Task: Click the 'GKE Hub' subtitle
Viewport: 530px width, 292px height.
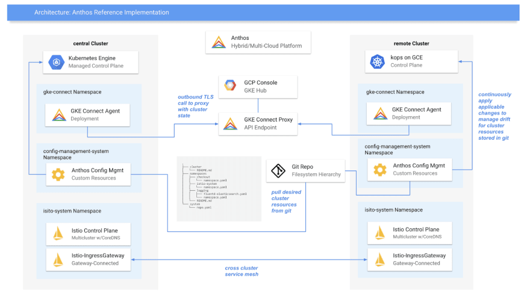Action: (255, 90)
